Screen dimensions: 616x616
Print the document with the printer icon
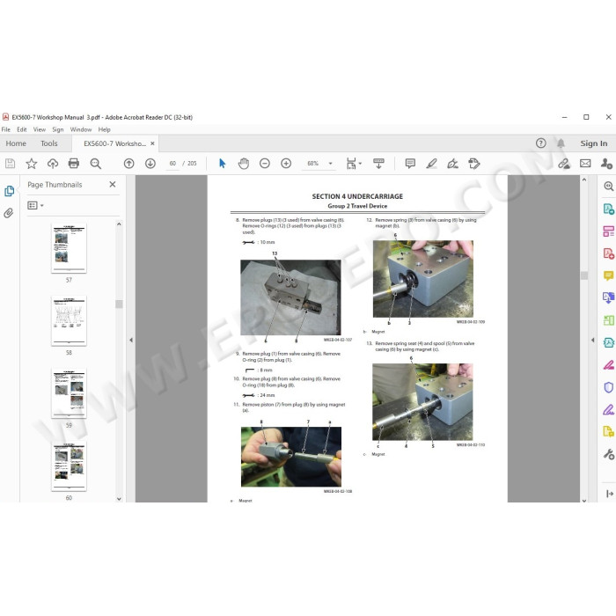[74, 164]
